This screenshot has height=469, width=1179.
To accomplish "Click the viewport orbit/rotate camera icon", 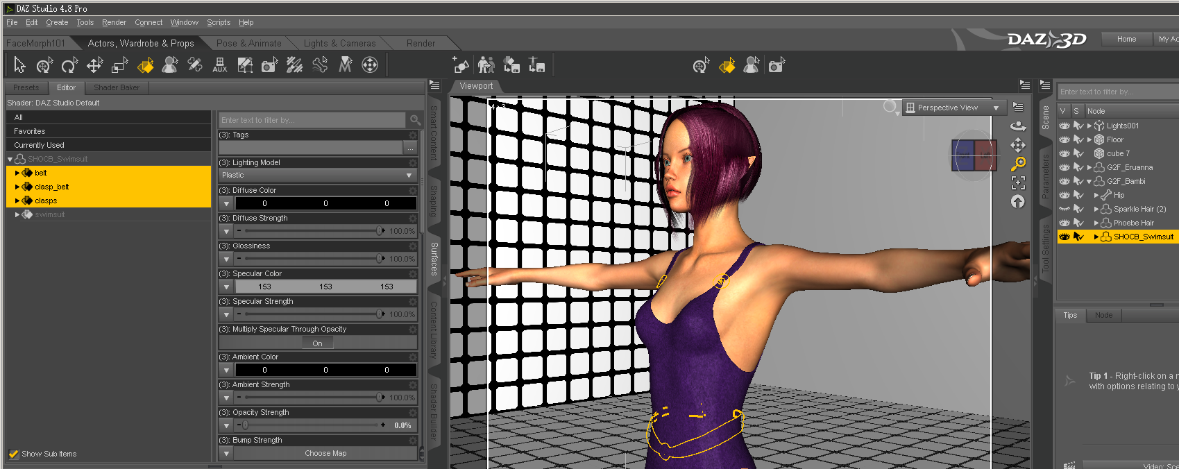I will pyautogui.click(x=1018, y=126).
